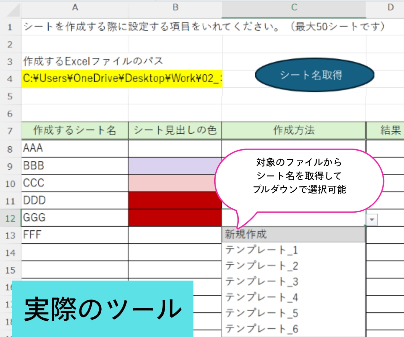Viewport: 404px width, 337px height.
Task: Choose テンプレート_3 in the dropdown list
Action: coord(293,282)
